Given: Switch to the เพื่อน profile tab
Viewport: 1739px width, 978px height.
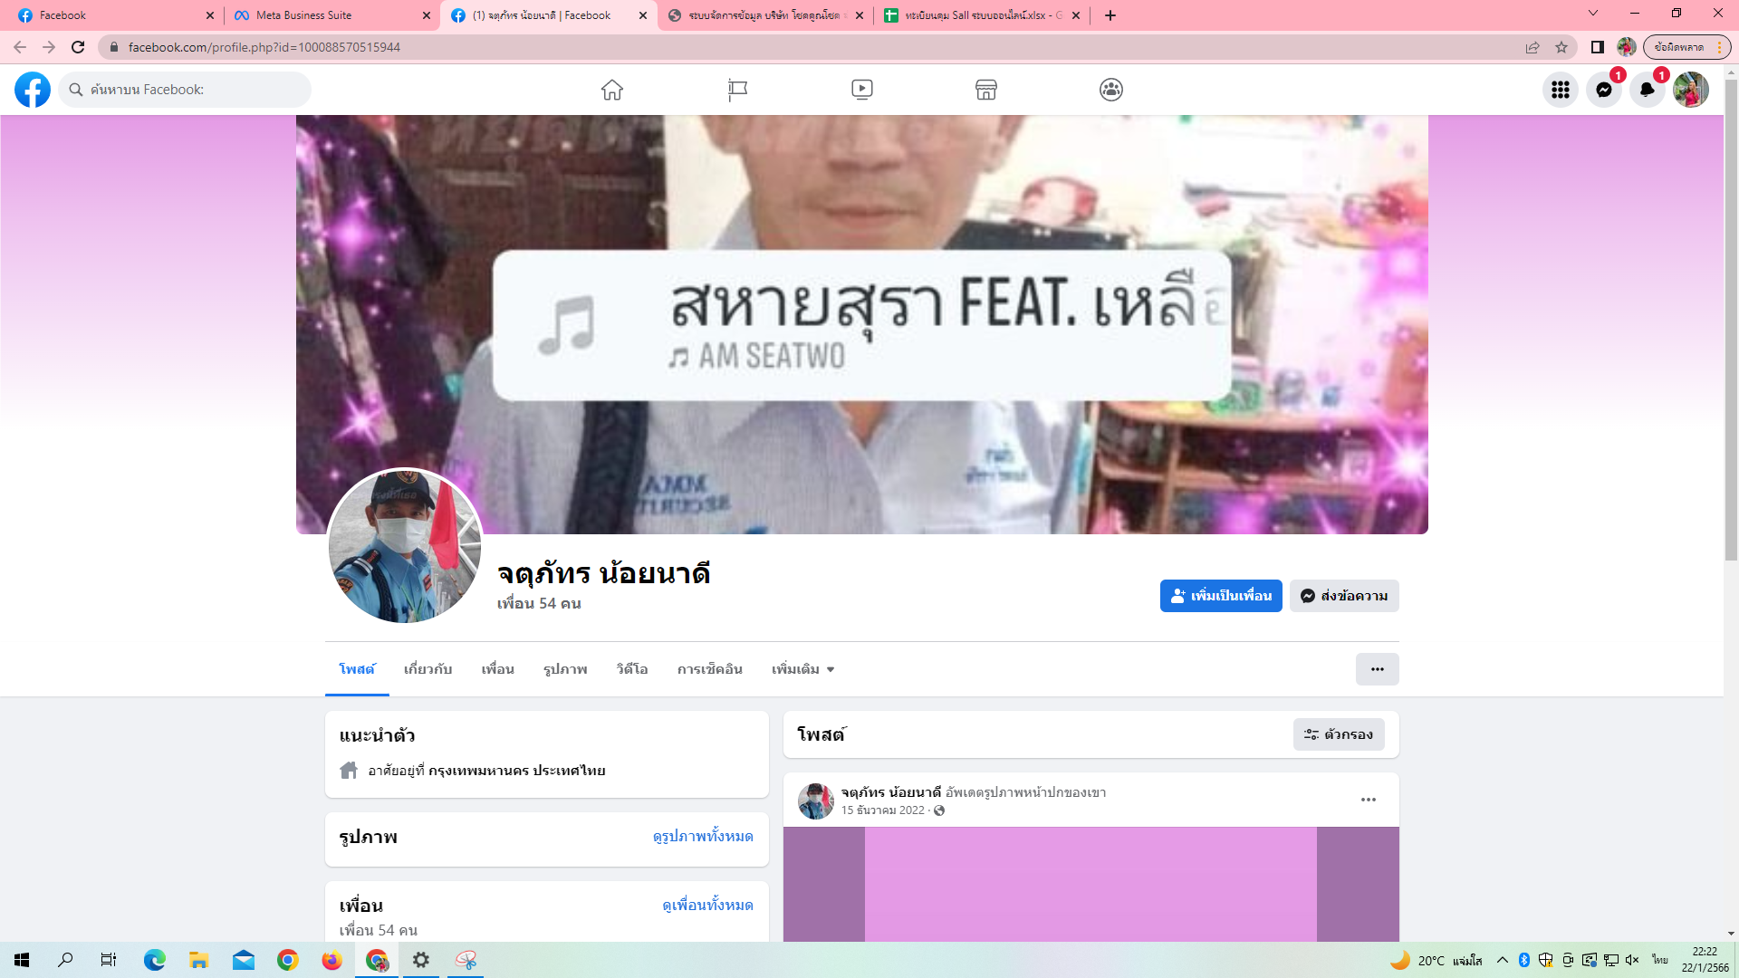Looking at the screenshot, I should 497,669.
